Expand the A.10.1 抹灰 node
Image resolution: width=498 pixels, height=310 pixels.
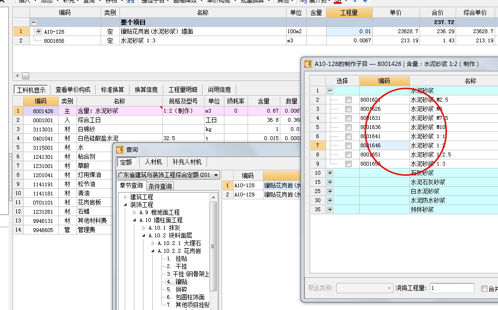144,228
